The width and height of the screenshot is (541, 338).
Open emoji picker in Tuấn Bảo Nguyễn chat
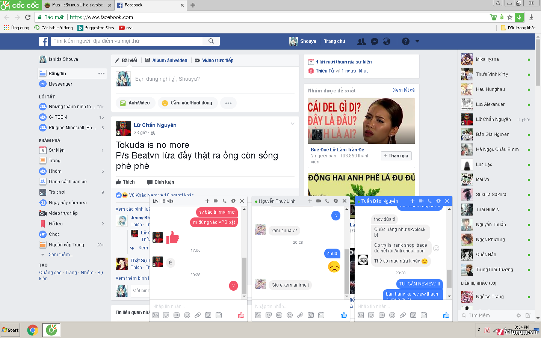[392, 315]
